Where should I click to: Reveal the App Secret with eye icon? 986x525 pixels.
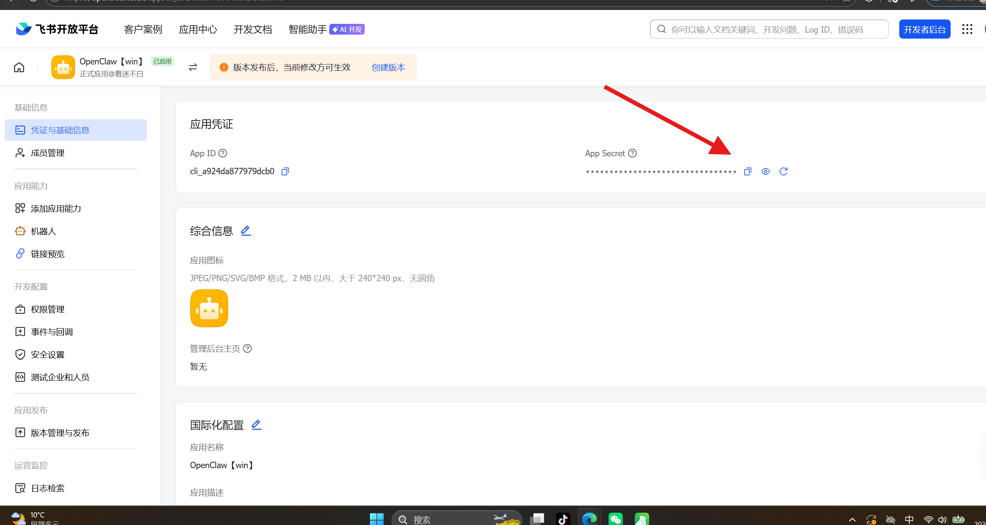tap(765, 171)
